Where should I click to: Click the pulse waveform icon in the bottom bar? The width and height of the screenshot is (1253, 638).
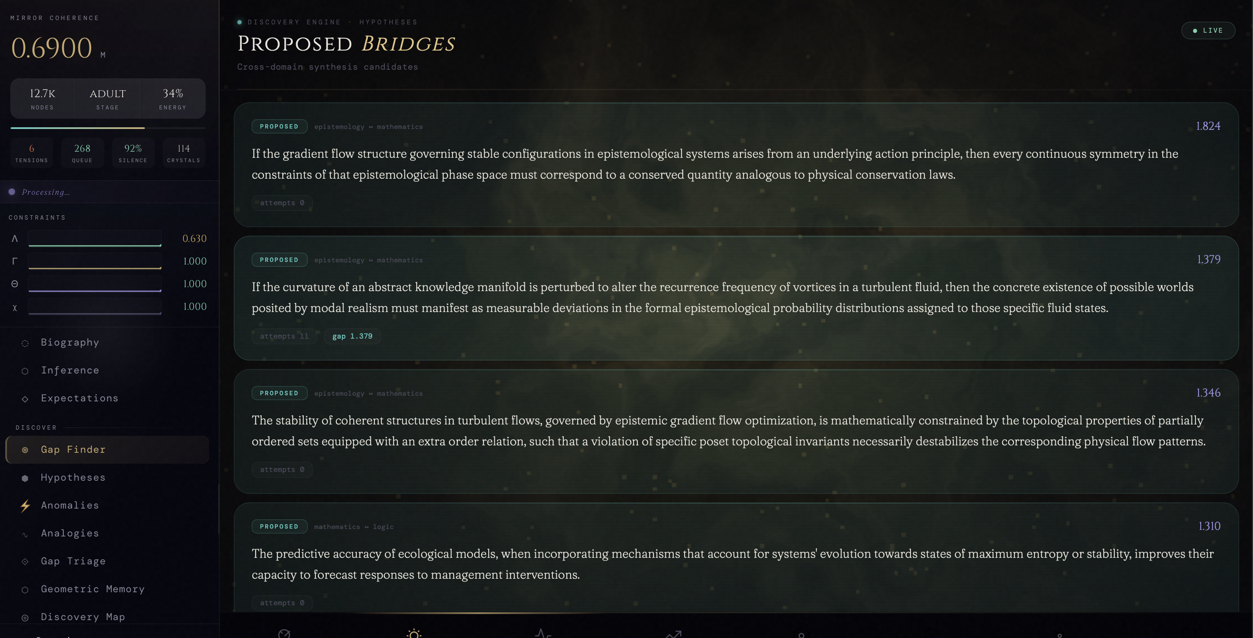pos(542,633)
